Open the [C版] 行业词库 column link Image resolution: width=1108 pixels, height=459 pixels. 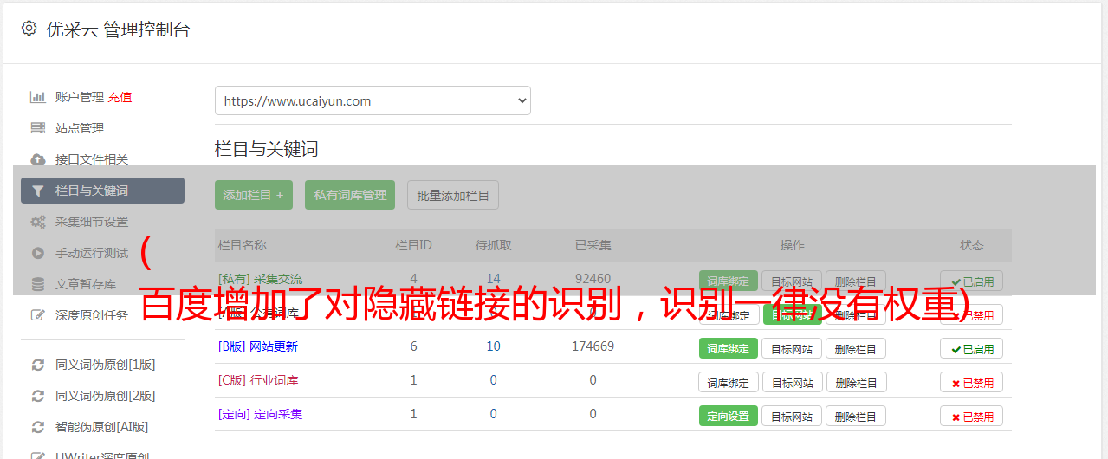(x=258, y=380)
